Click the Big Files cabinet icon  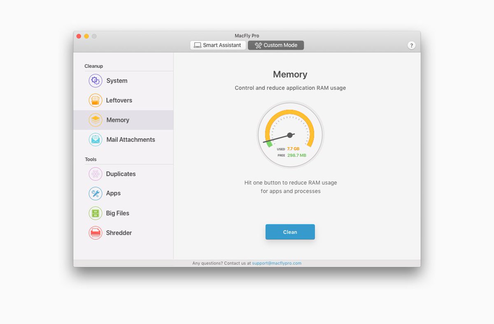click(x=96, y=213)
